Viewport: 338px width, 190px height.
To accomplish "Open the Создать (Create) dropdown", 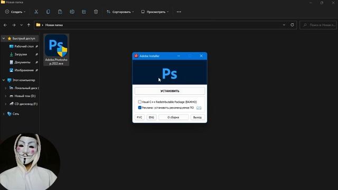I will pyautogui.click(x=15, y=12).
